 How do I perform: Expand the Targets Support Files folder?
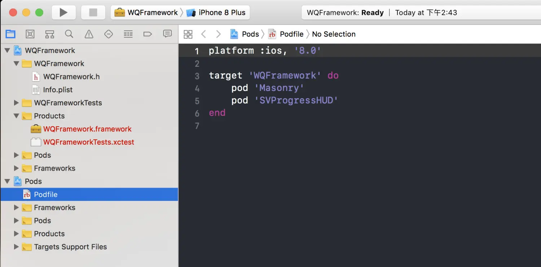pos(16,247)
